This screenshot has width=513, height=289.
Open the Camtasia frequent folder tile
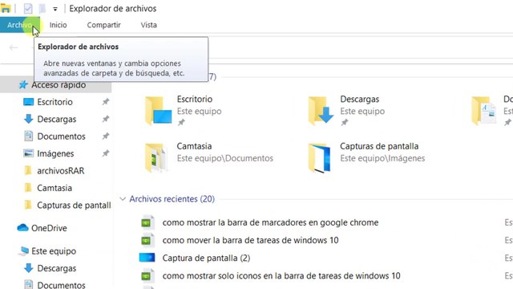[208, 157]
